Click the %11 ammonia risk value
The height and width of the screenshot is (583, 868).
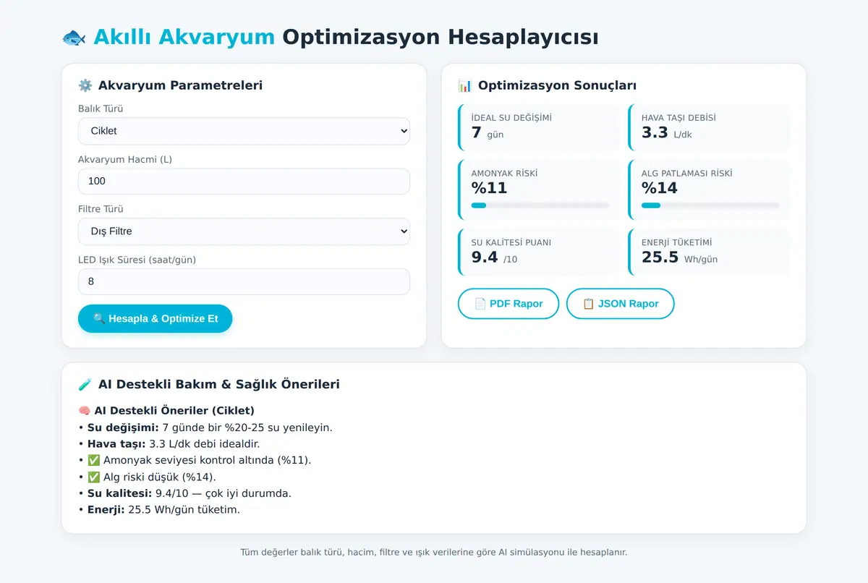tap(490, 188)
